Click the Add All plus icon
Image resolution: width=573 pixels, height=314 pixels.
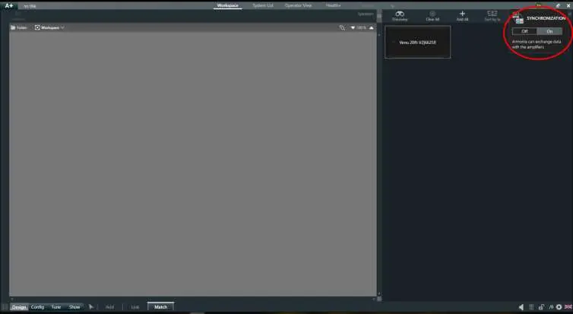(462, 14)
